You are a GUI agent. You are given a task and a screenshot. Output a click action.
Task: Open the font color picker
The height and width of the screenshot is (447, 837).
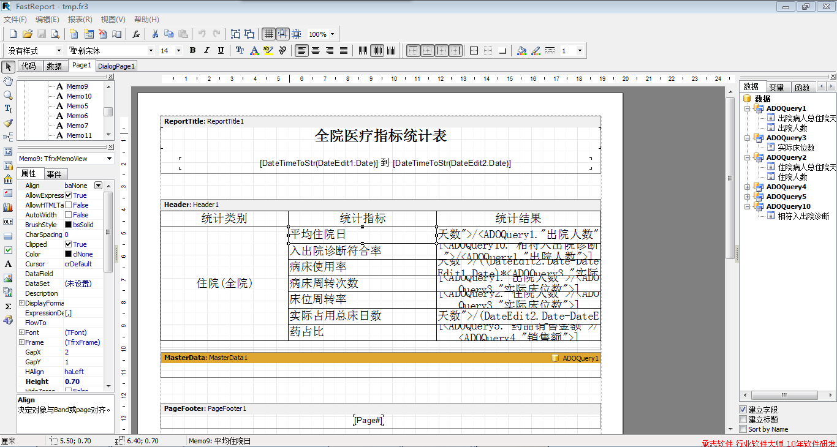pos(254,50)
